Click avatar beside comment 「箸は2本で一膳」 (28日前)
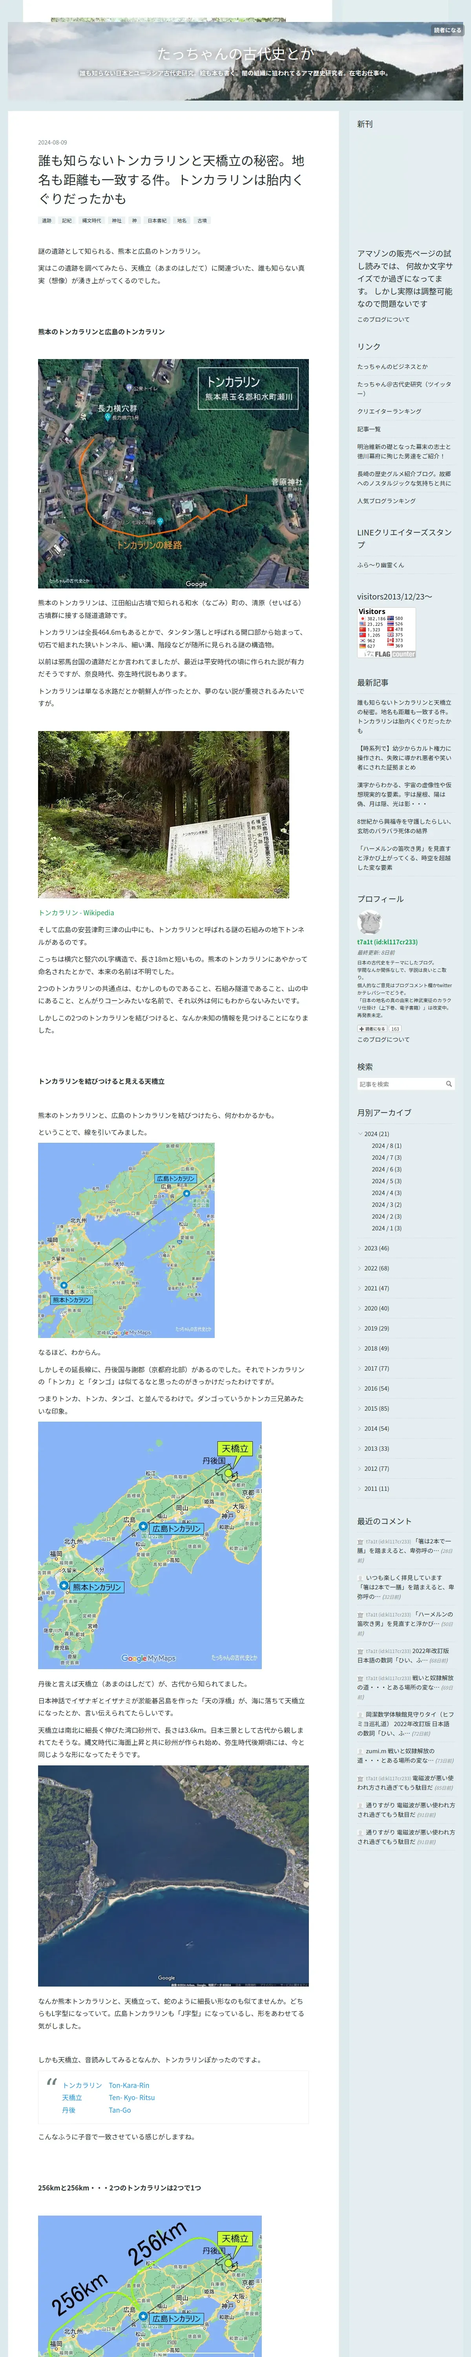 coord(360,1542)
